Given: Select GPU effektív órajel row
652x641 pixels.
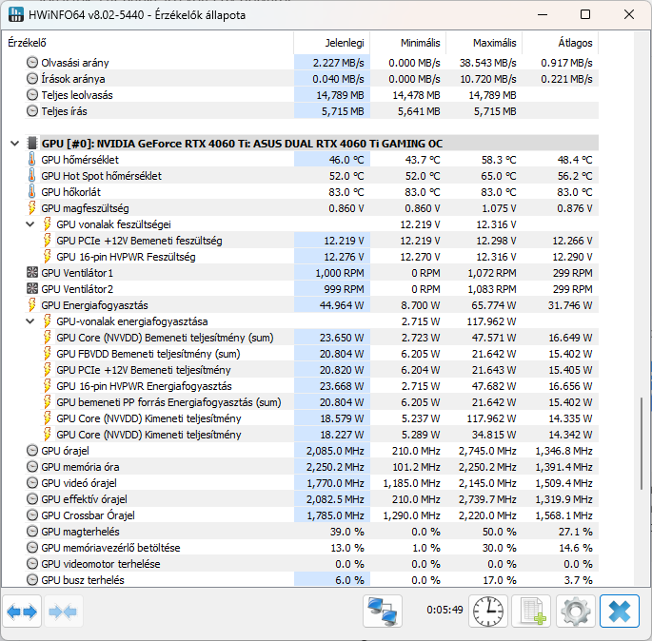Looking at the screenshot, I should coord(312,499).
